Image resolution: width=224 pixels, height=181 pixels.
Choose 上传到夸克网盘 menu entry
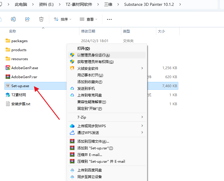107,95
